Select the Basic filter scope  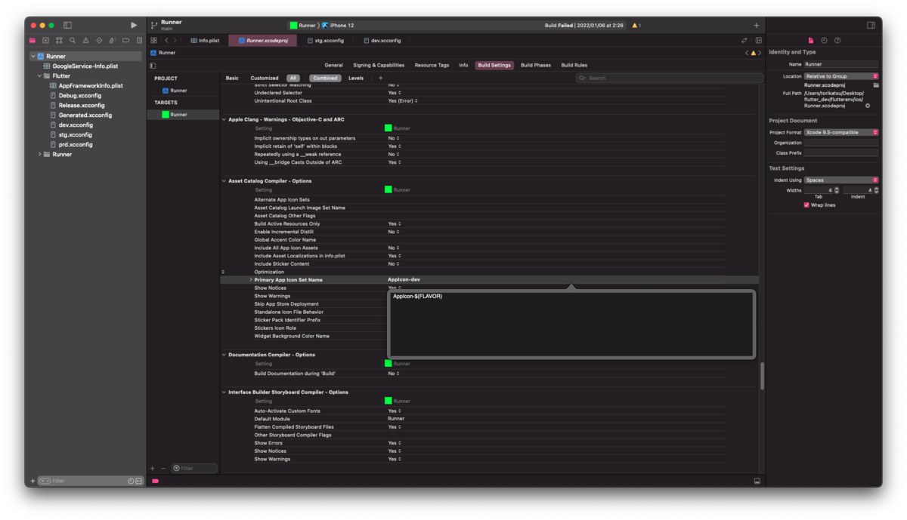pos(232,78)
